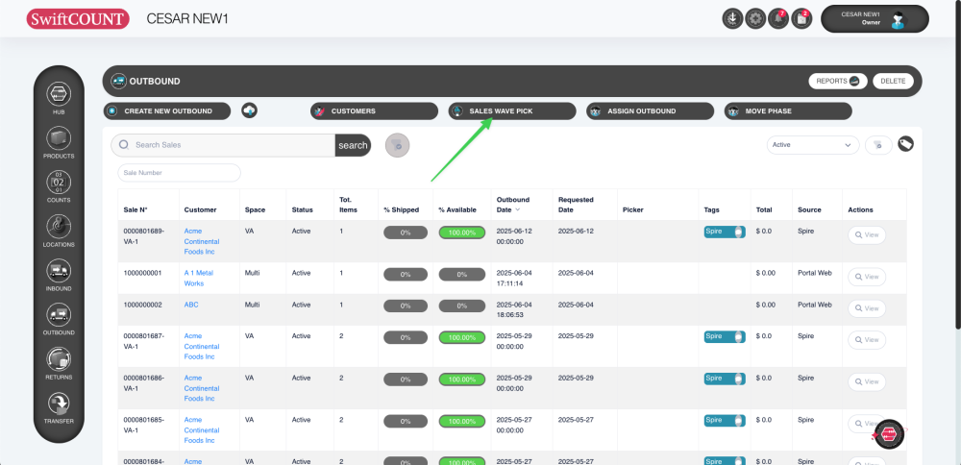This screenshot has width=961, height=465.
Task: Sort by Outbound Date column arrow
Action: pos(518,209)
